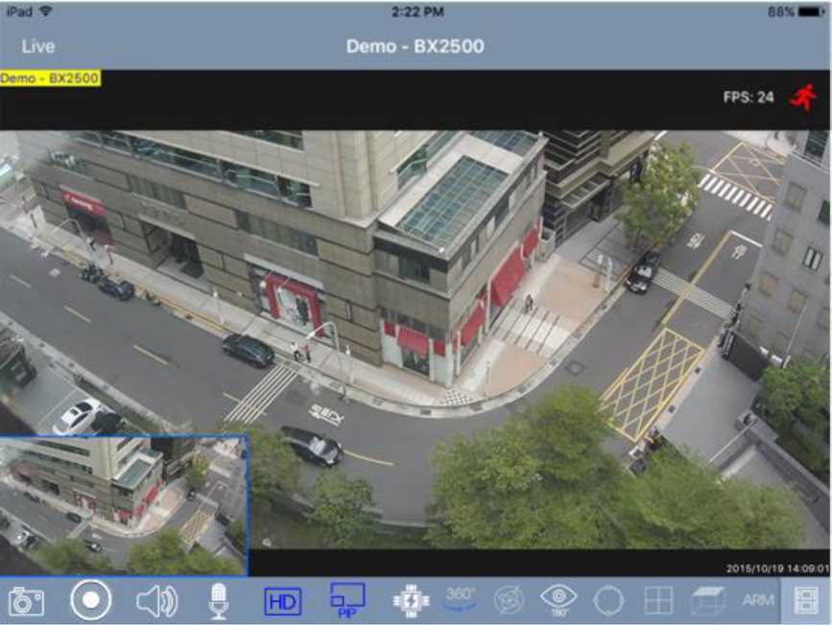
Task: Tap the yellow Demo - BX2500 camera label
Action: 50,78
